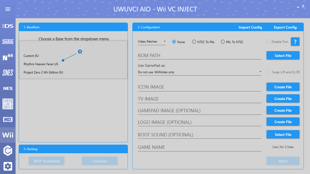
Task: Create File for LOGO IMAGE
Action: [283, 122]
